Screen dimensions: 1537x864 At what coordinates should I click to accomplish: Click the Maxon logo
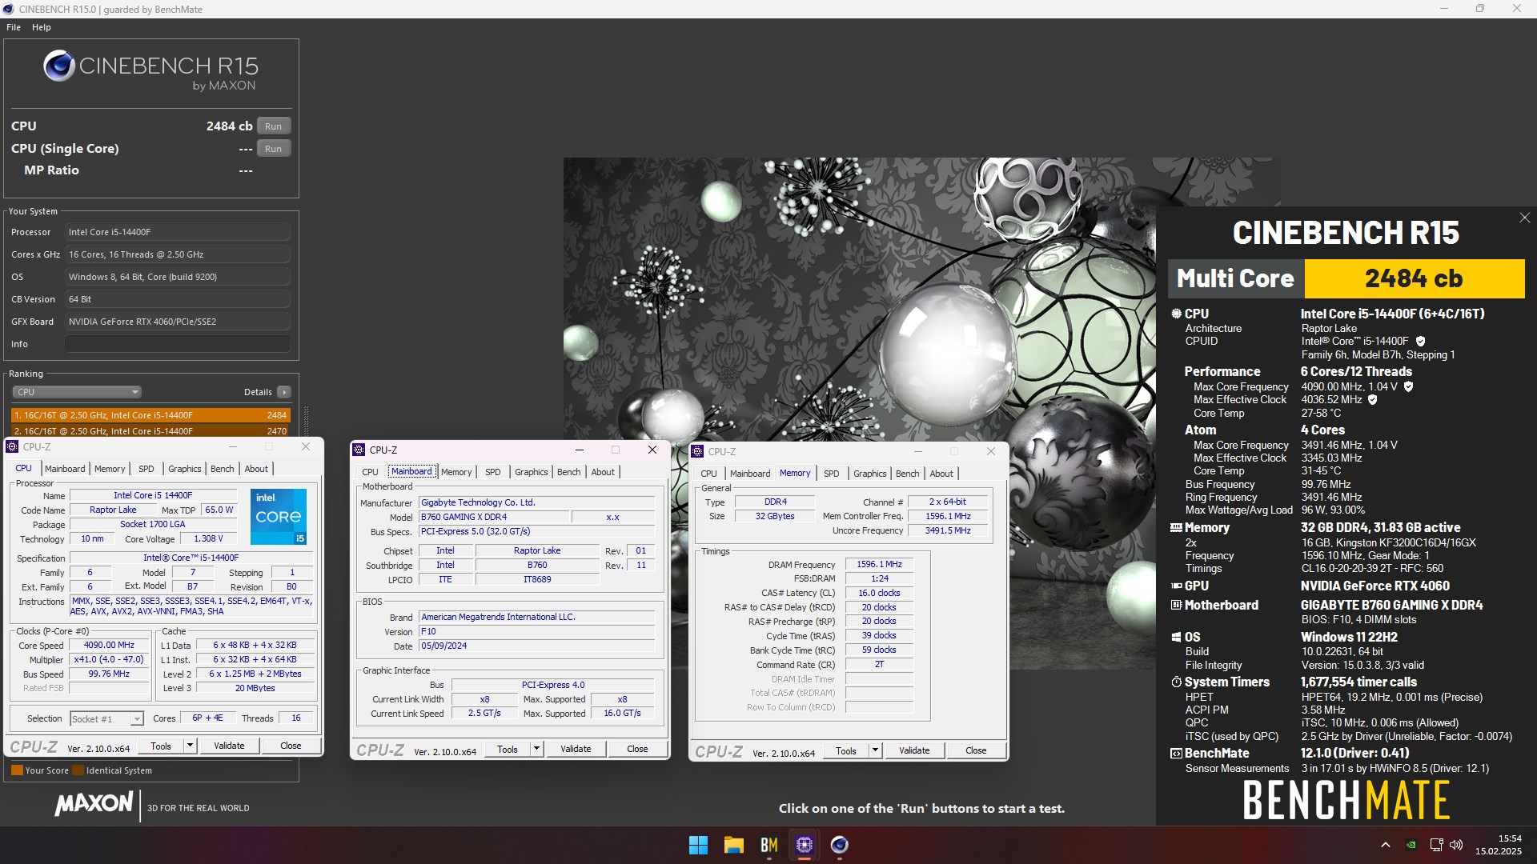[x=94, y=804]
